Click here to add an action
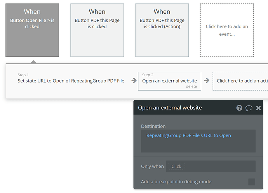Image resolution: width=268 pixels, height=193 pixels. click(x=241, y=81)
